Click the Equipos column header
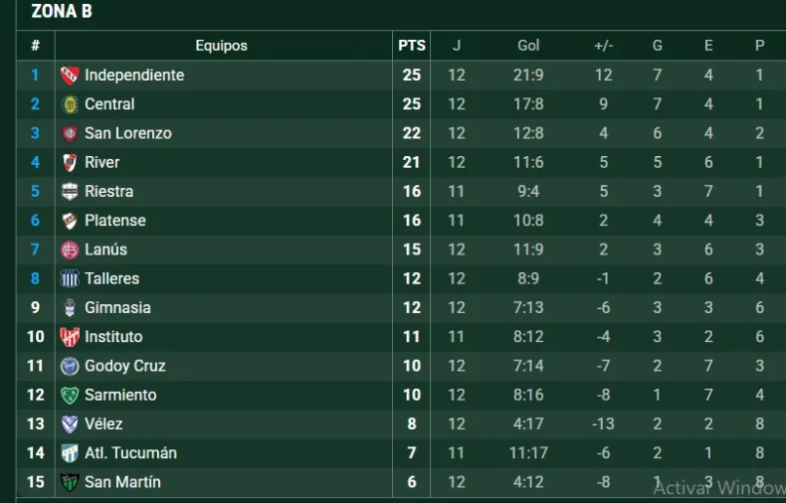This screenshot has height=503, width=786. coord(221,45)
